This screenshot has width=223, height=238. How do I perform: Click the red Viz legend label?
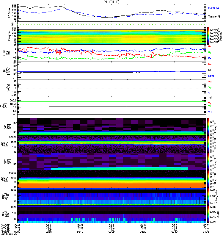click(x=210, y=82)
